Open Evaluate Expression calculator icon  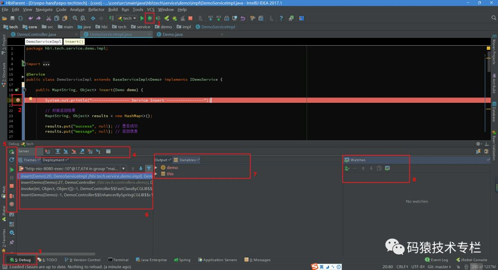(108, 152)
